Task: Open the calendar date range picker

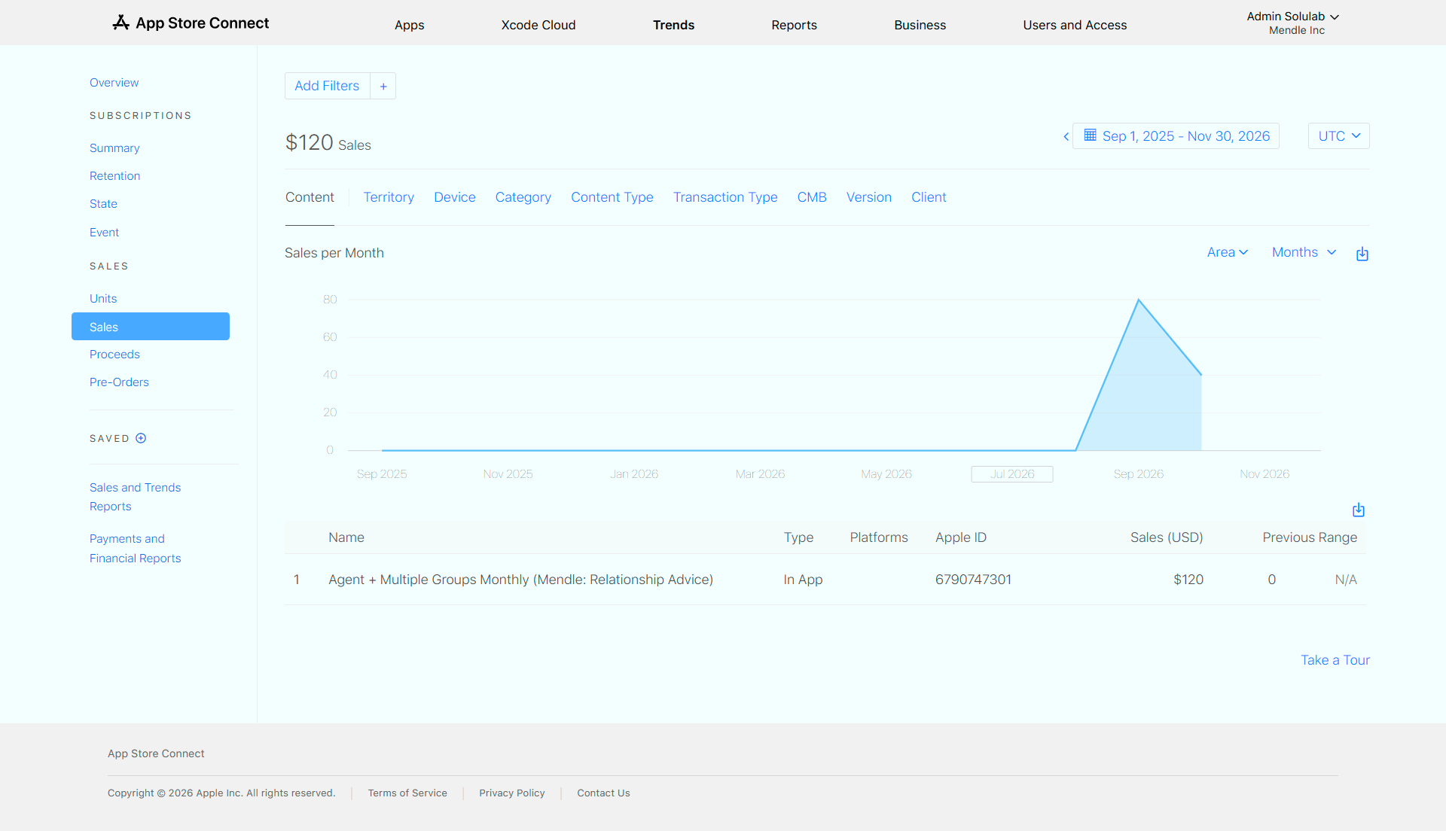Action: [1176, 136]
